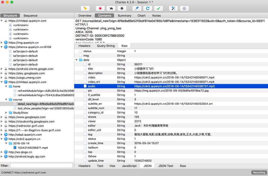Viewport: 268px width, 176px height.
Task: Show the request Query String tab
Action: coord(106,46)
